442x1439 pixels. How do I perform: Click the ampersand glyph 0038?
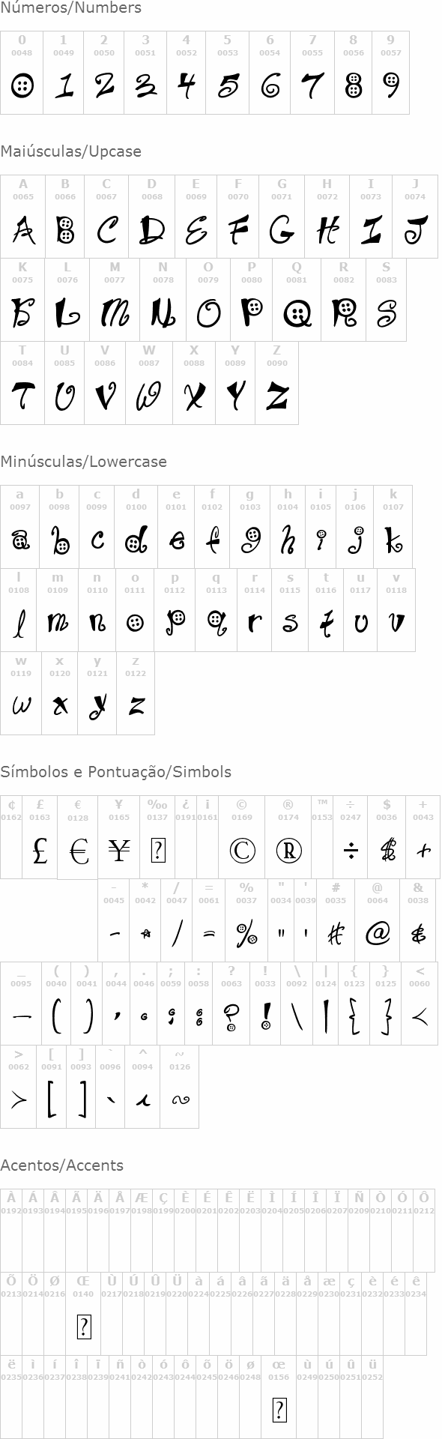tap(419, 934)
